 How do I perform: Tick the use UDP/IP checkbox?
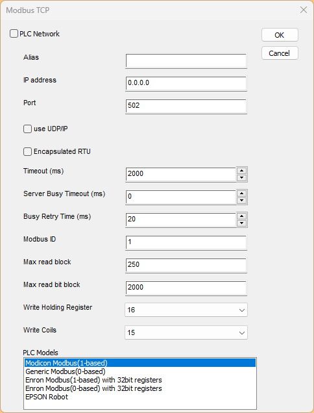27,129
